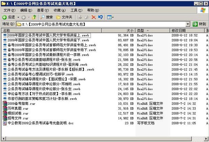Screen dimensions: 209x142
Task: Expand the Forward button history dropdown arrow
Action: click(29, 17)
